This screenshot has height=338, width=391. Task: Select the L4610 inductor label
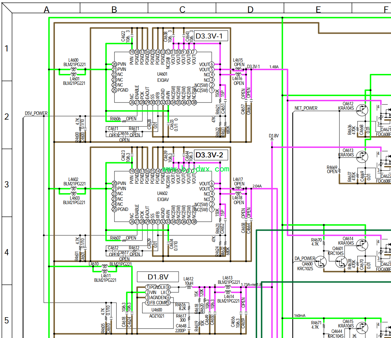[x=94, y=264]
